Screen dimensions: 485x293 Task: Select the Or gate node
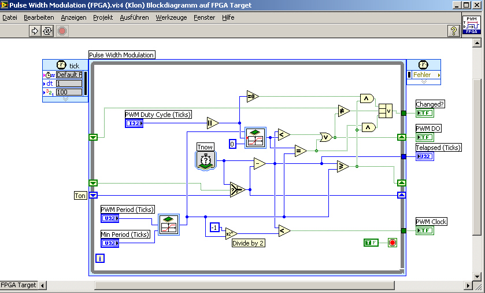[x=325, y=137]
